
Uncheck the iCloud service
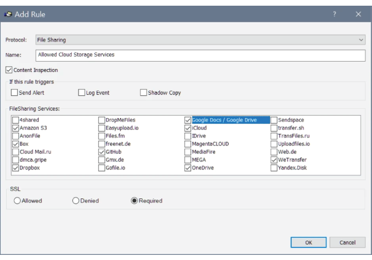click(x=188, y=128)
